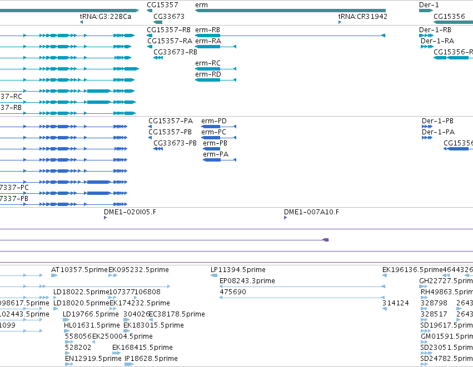Click the 314124 feature label
This screenshot has width=473, height=367.
(x=396, y=303)
